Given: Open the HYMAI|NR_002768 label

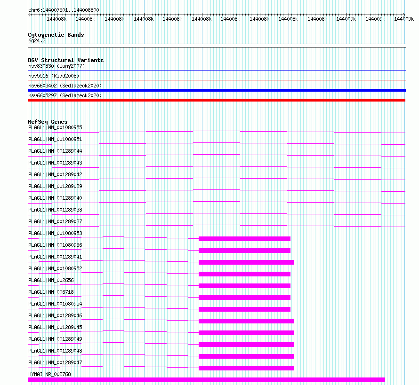Looking at the screenshot, I should pyautogui.click(x=49, y=374).
